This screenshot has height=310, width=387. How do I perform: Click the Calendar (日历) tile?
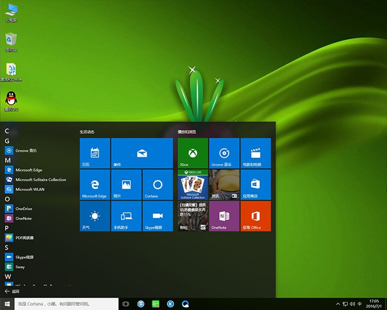[94, 153]
